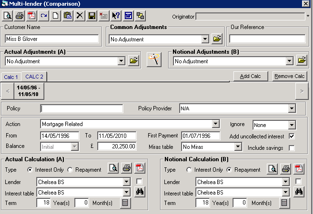Select Interest Only for Actual Calculation
This screenshot has width=313, height=214.
tap(30, 170)
